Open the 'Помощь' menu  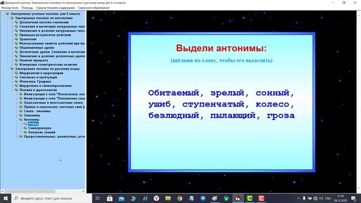click(x=27, y=8)
